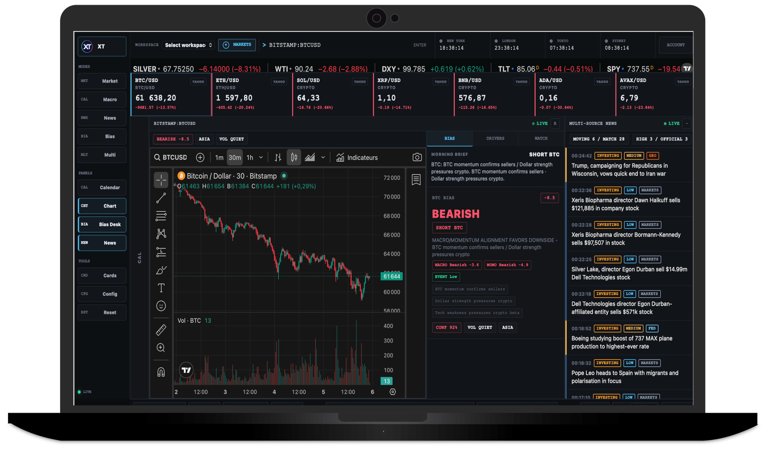767x451 pixels.
Task: Switch to the WATCH tab
Action: 541,138
